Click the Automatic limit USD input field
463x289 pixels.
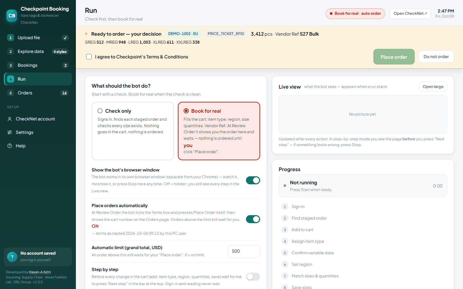(x=244, y=251)
